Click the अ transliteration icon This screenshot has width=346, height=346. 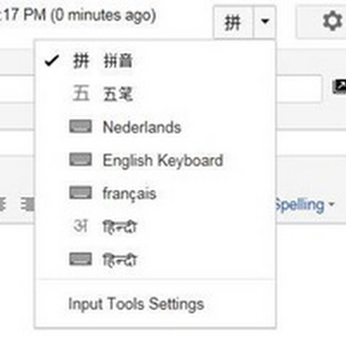(80, 227)
